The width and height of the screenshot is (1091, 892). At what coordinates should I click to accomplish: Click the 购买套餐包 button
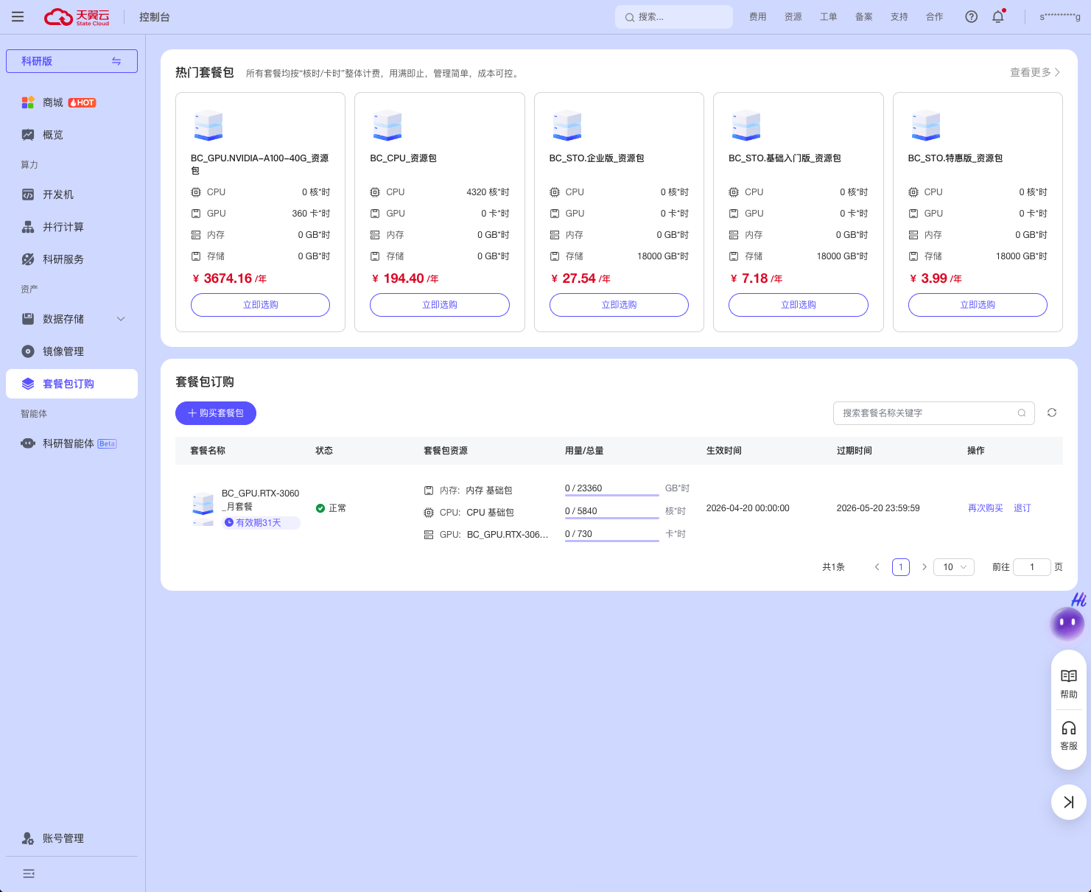tap(216, 413)
